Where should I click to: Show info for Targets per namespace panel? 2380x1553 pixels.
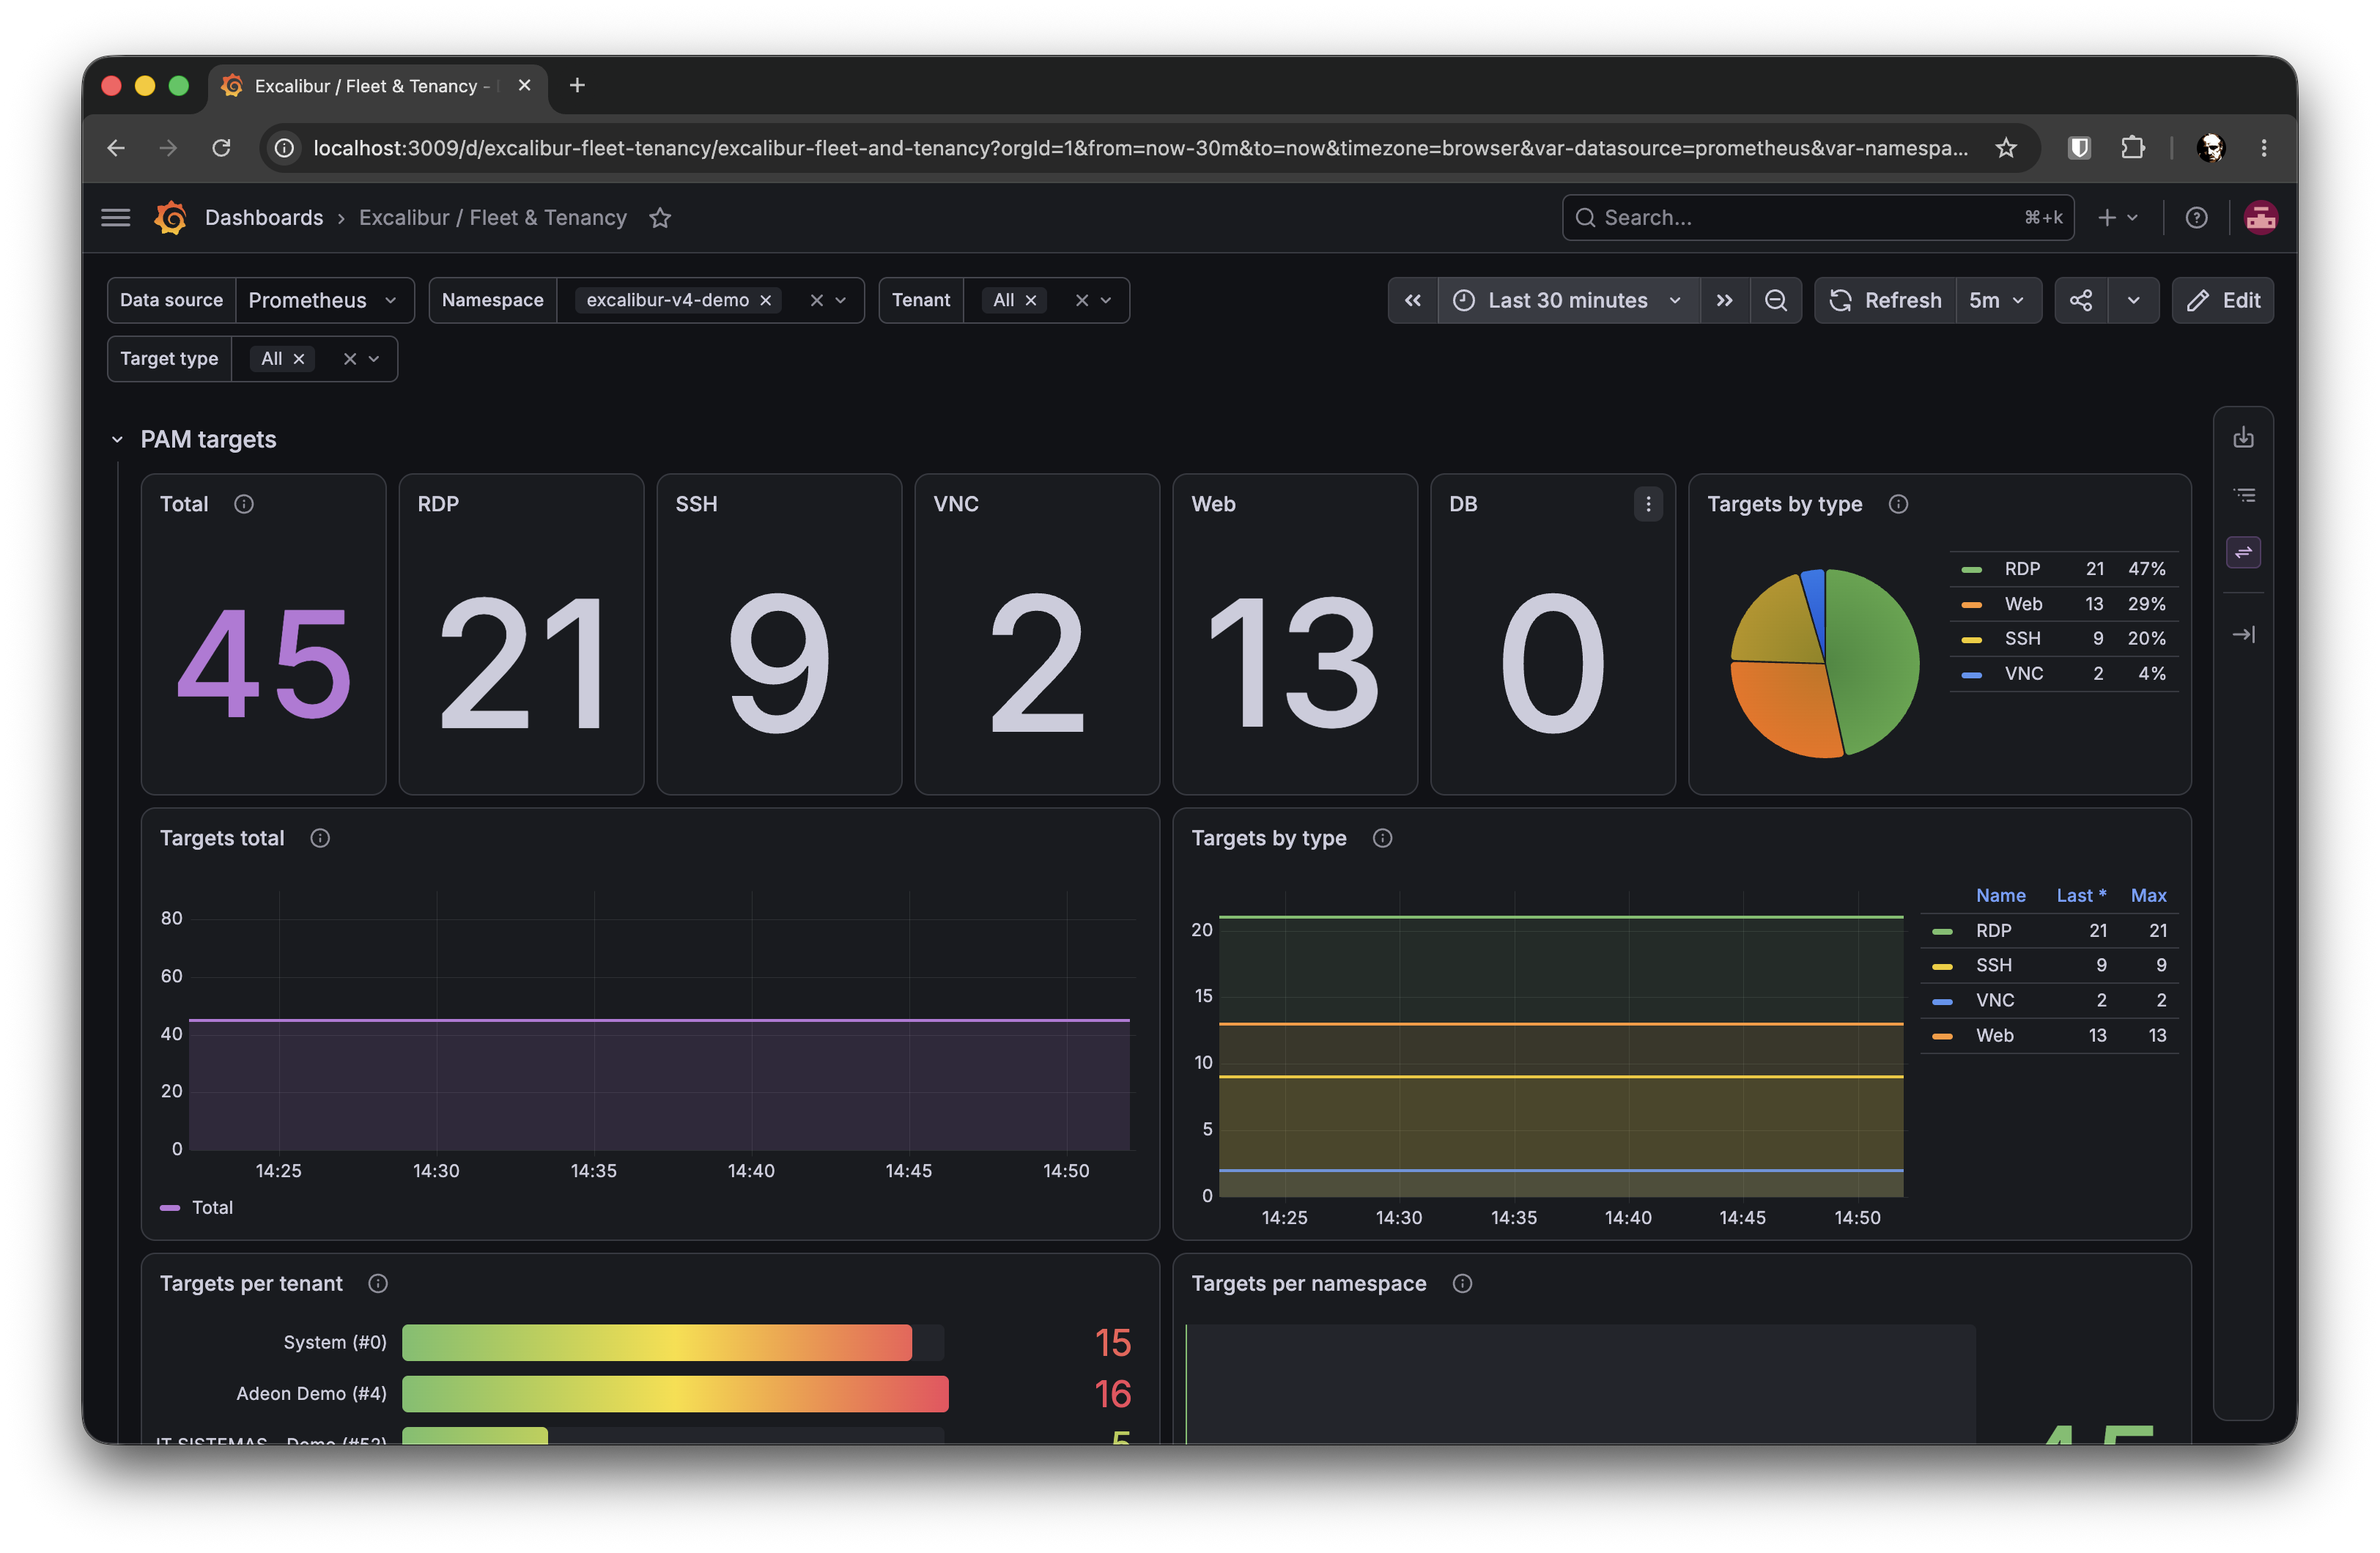coord(1461,1283)
